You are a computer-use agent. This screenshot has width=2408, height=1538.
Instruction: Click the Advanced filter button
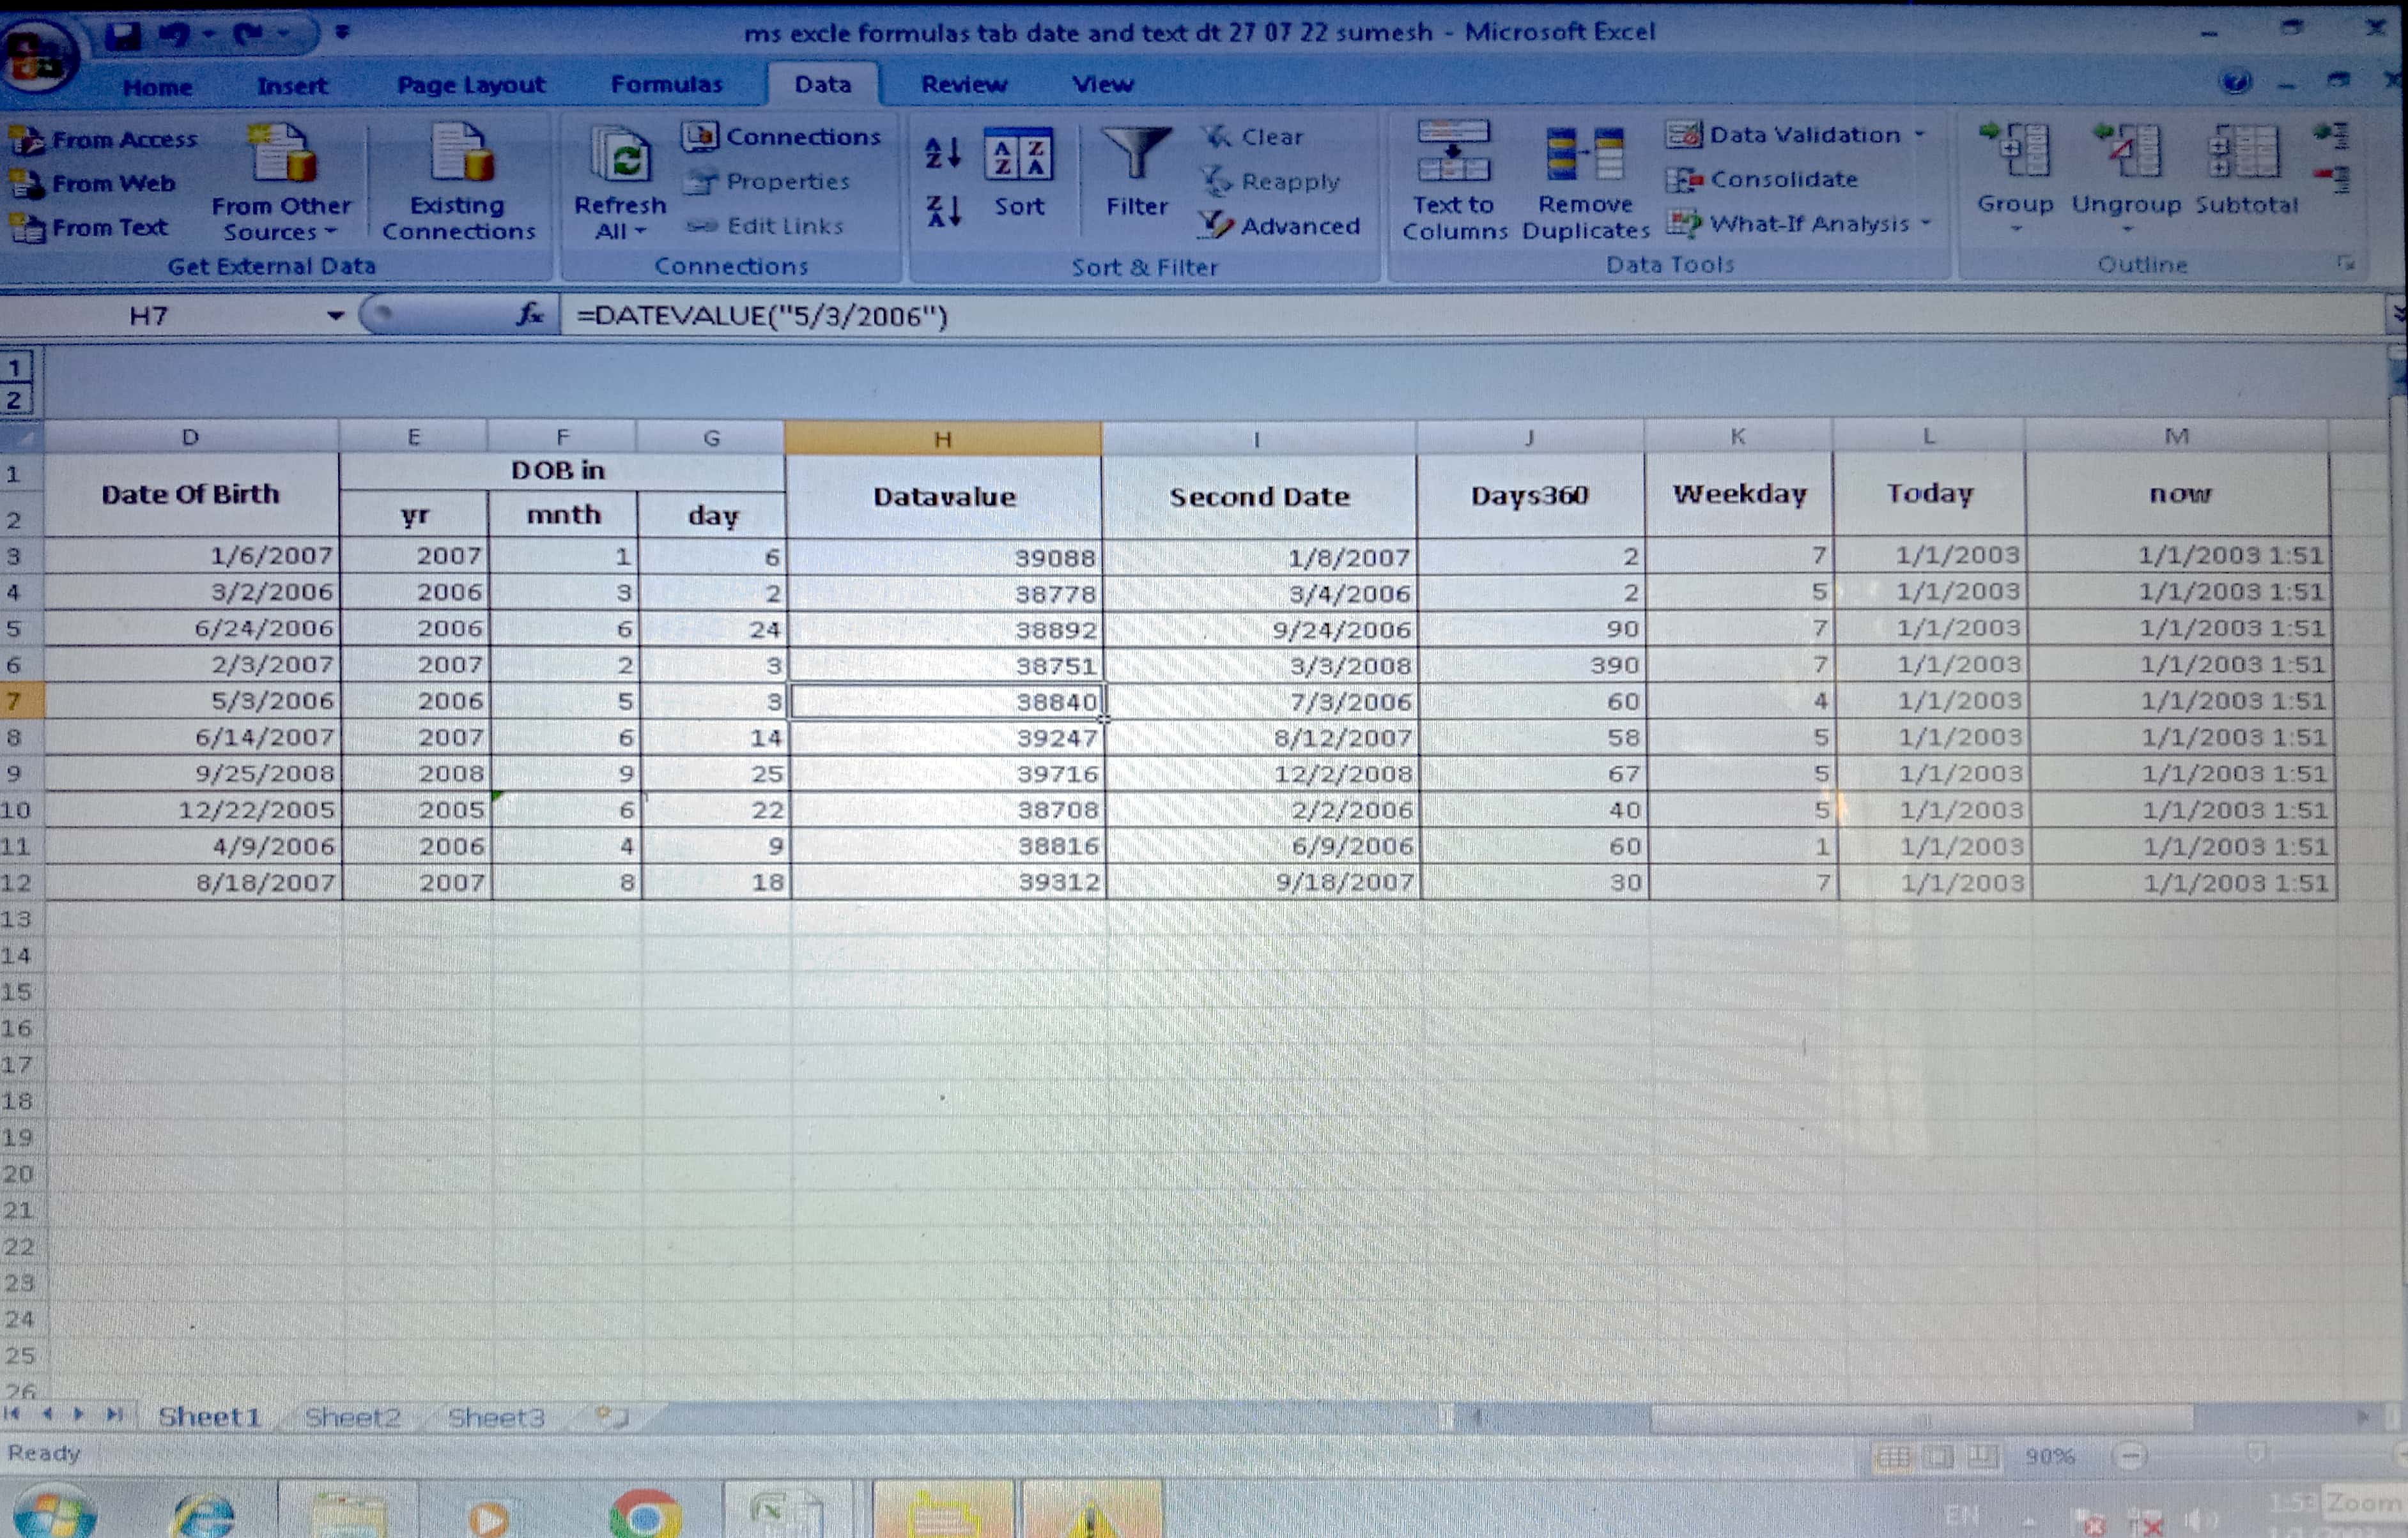[1280, 227]
